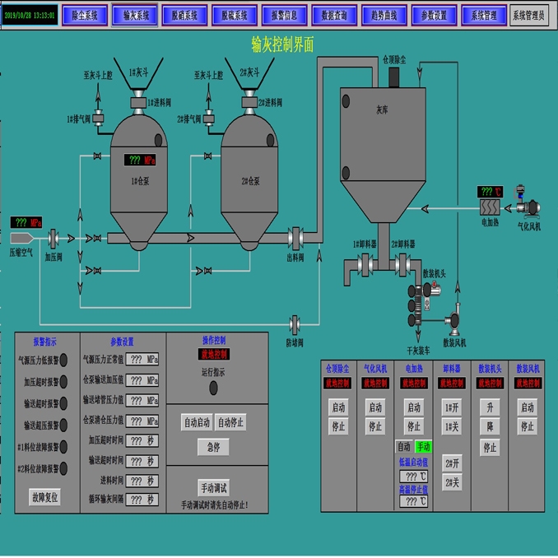Edit the 输送堵管压力值 field
Image resolution: width=558 pixels, height=558 pixels.
142,401
